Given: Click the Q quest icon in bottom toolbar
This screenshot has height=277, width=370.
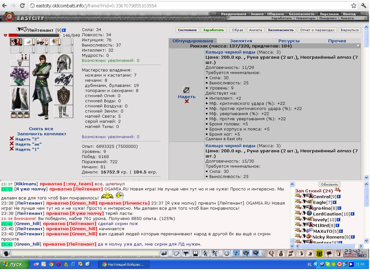Looking at the screenshot, I should tap(271, 254).
